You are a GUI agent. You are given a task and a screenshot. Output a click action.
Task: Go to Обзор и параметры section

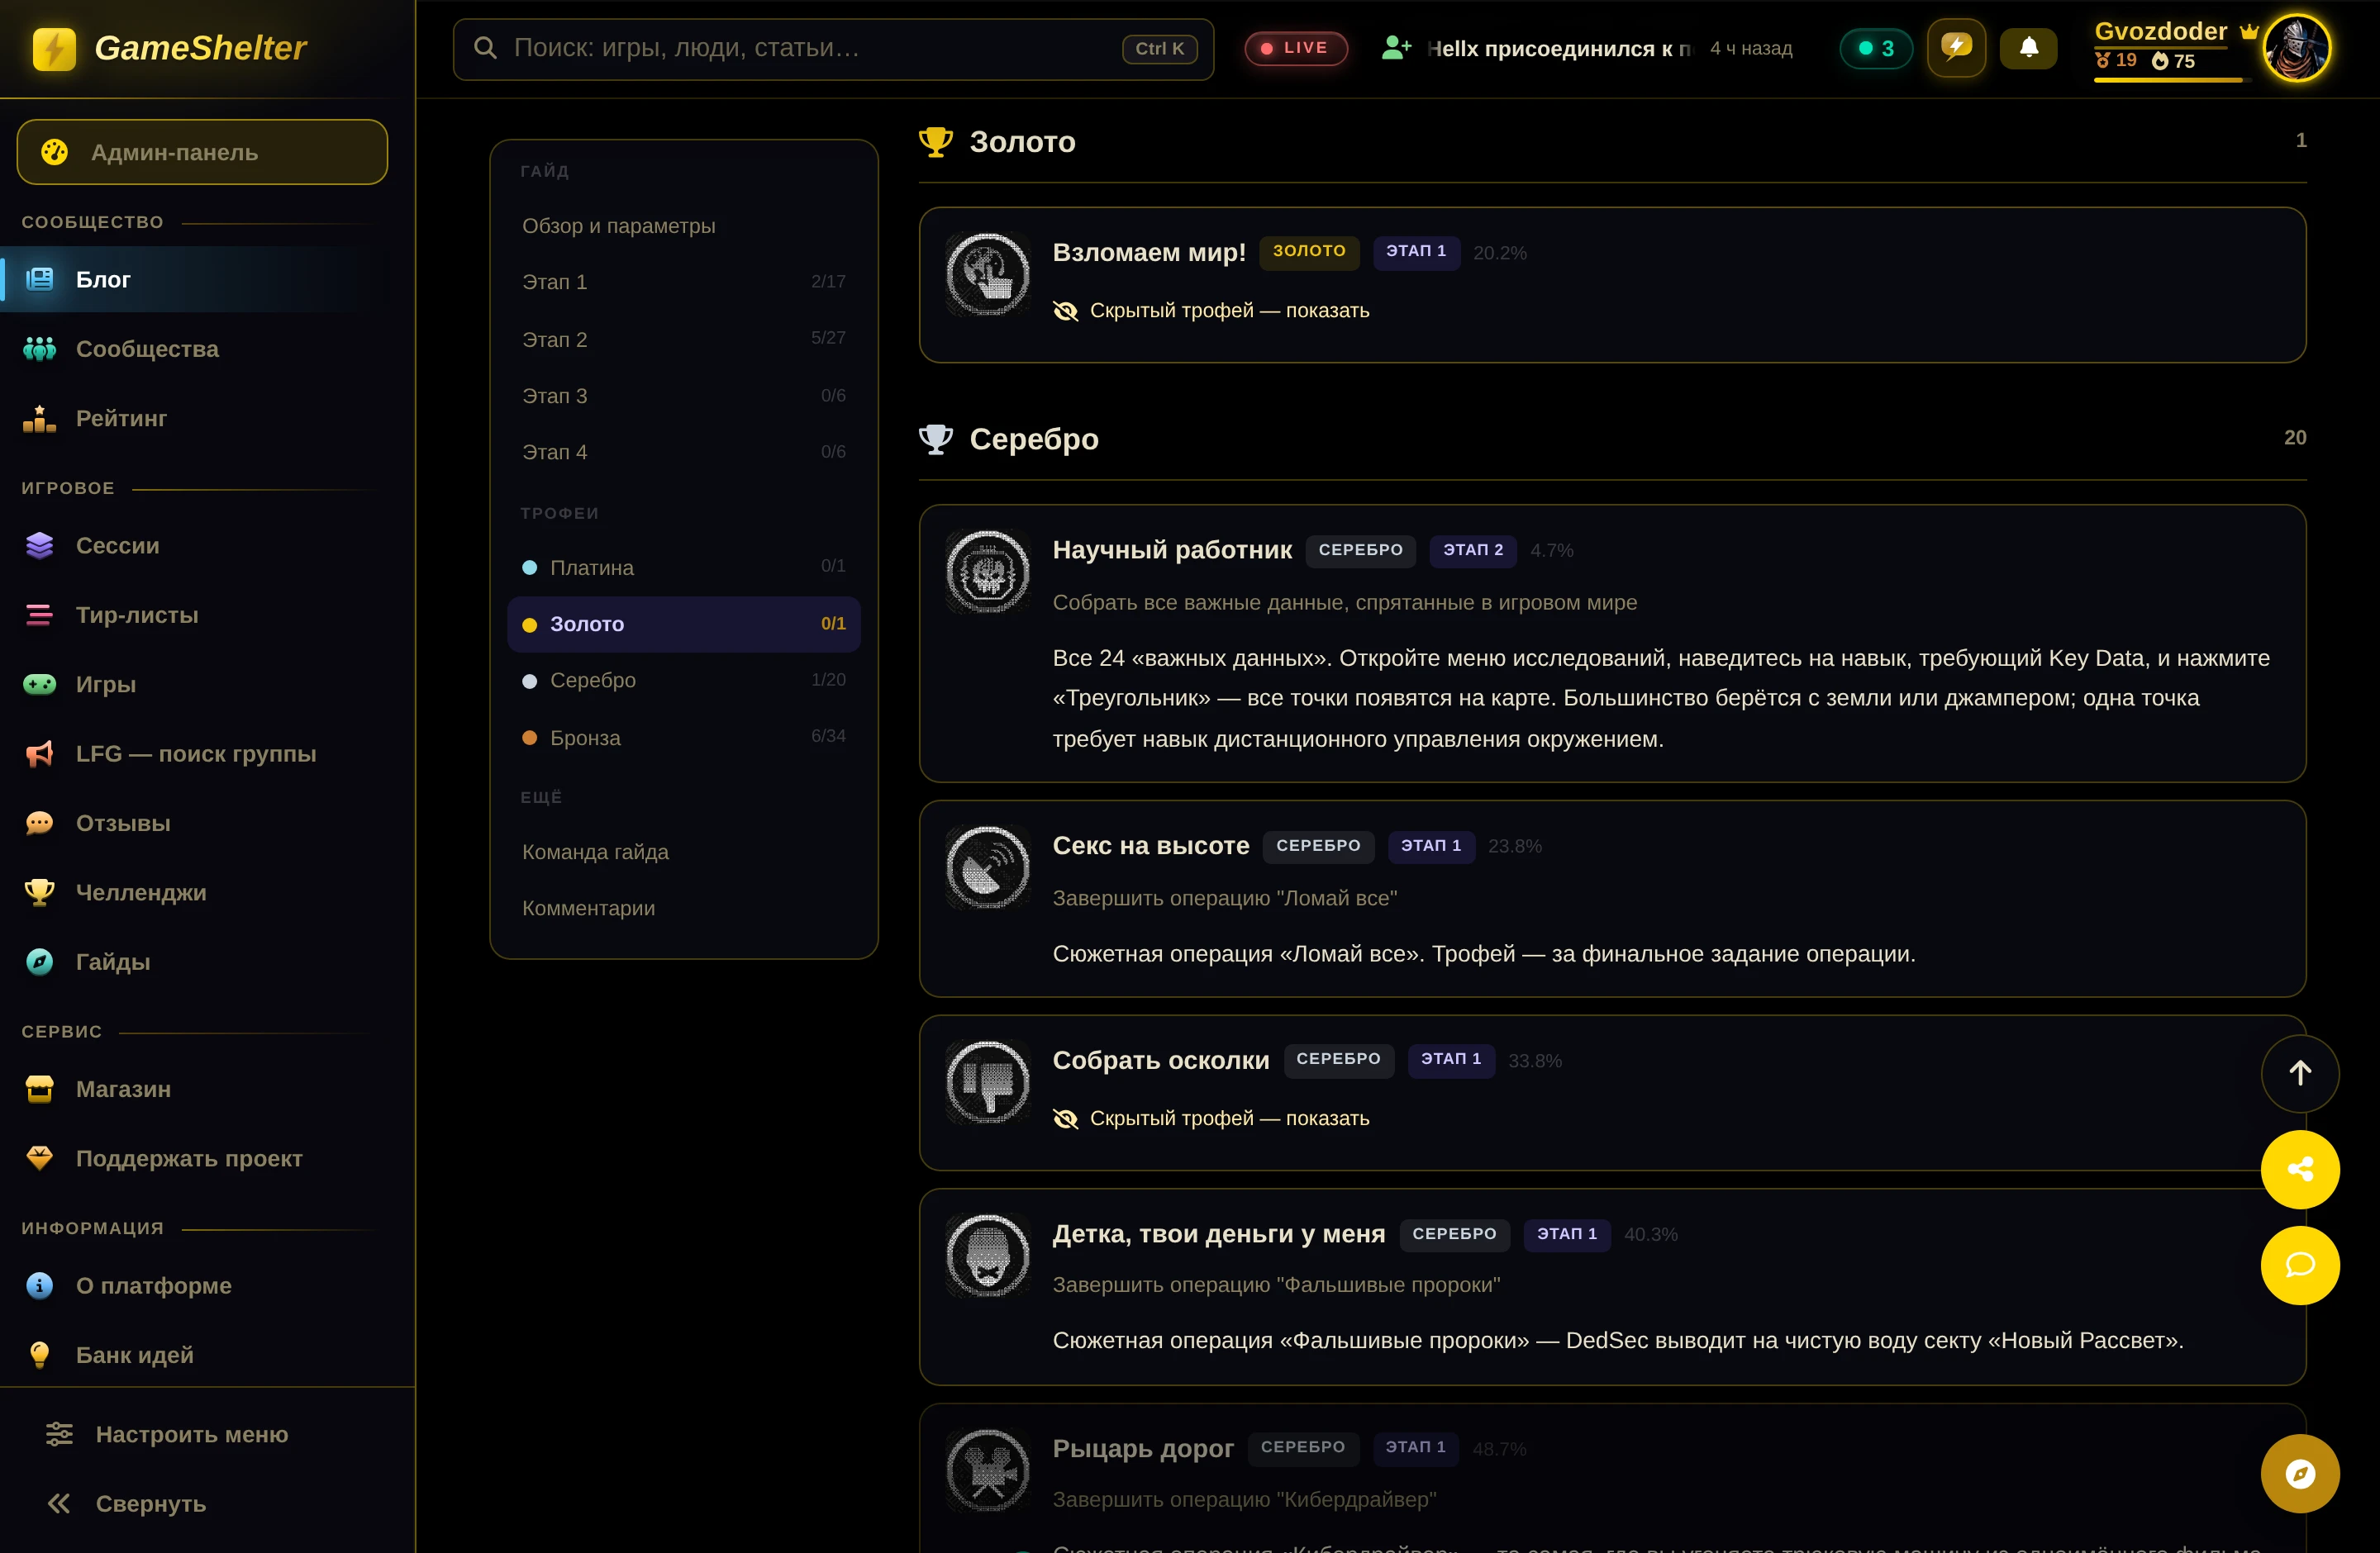tap(683, 226)
